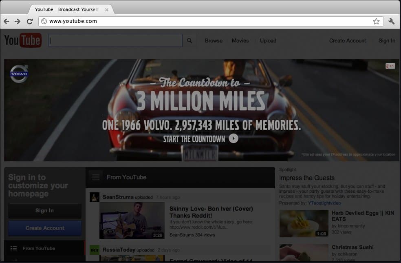Click the Herb Deviled Eggs thumbnail
This screenshot has width=401, height=263.
tap(304, 223)
